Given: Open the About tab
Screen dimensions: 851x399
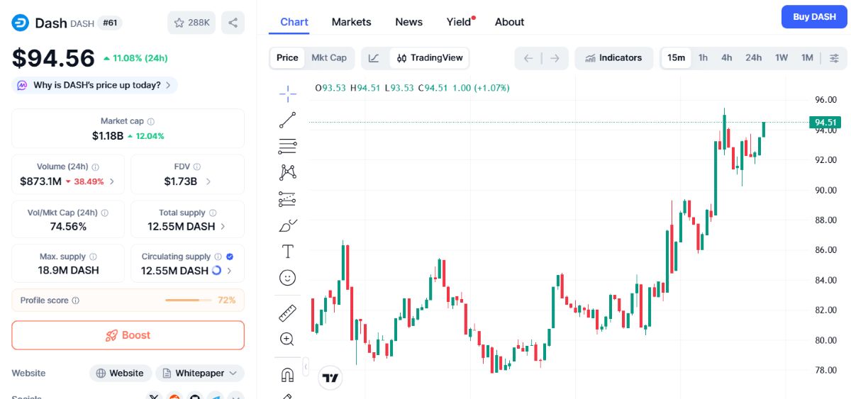Looking at the screenshot, I should point(509,22).
